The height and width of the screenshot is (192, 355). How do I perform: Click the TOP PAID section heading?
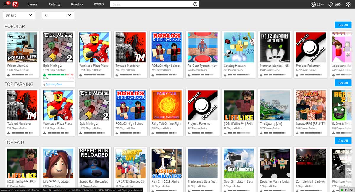(14, 142)
